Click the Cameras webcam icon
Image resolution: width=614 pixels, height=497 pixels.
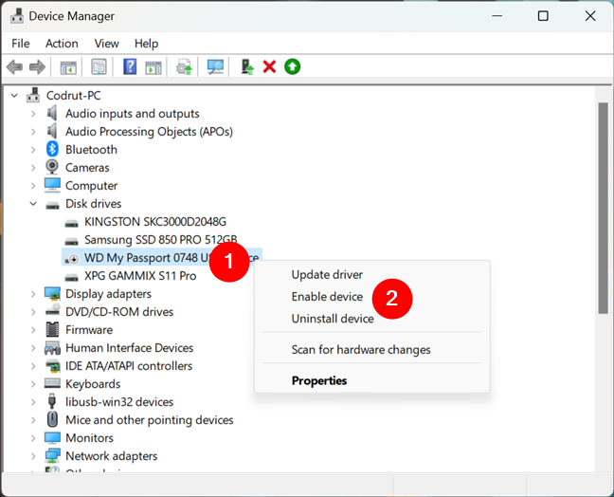pos(52,167)
